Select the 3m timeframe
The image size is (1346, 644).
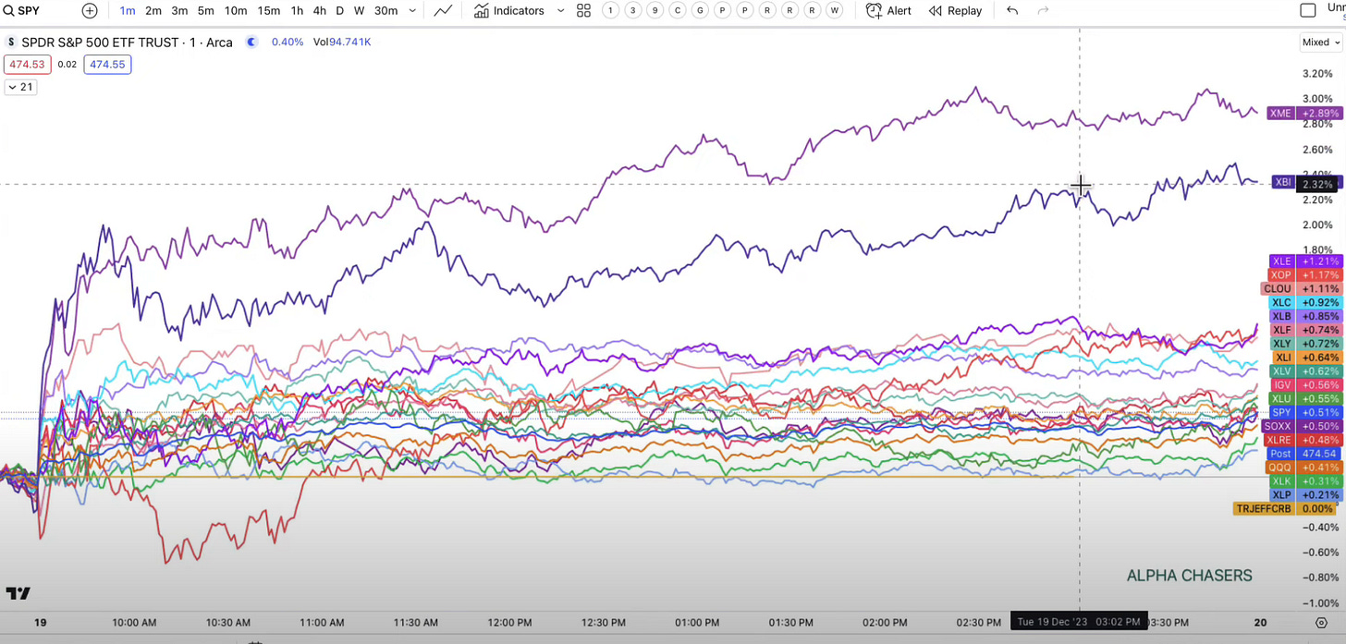tap(179, 11)
